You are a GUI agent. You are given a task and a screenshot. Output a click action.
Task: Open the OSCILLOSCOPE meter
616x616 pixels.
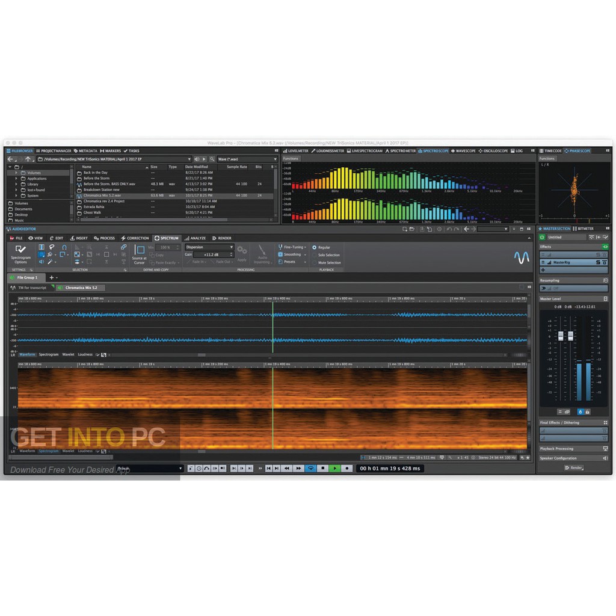pos(495,150)
